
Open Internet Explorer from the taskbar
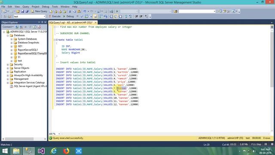click(54, 151)
